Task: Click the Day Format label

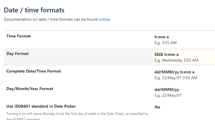Action: pos(17,54)
